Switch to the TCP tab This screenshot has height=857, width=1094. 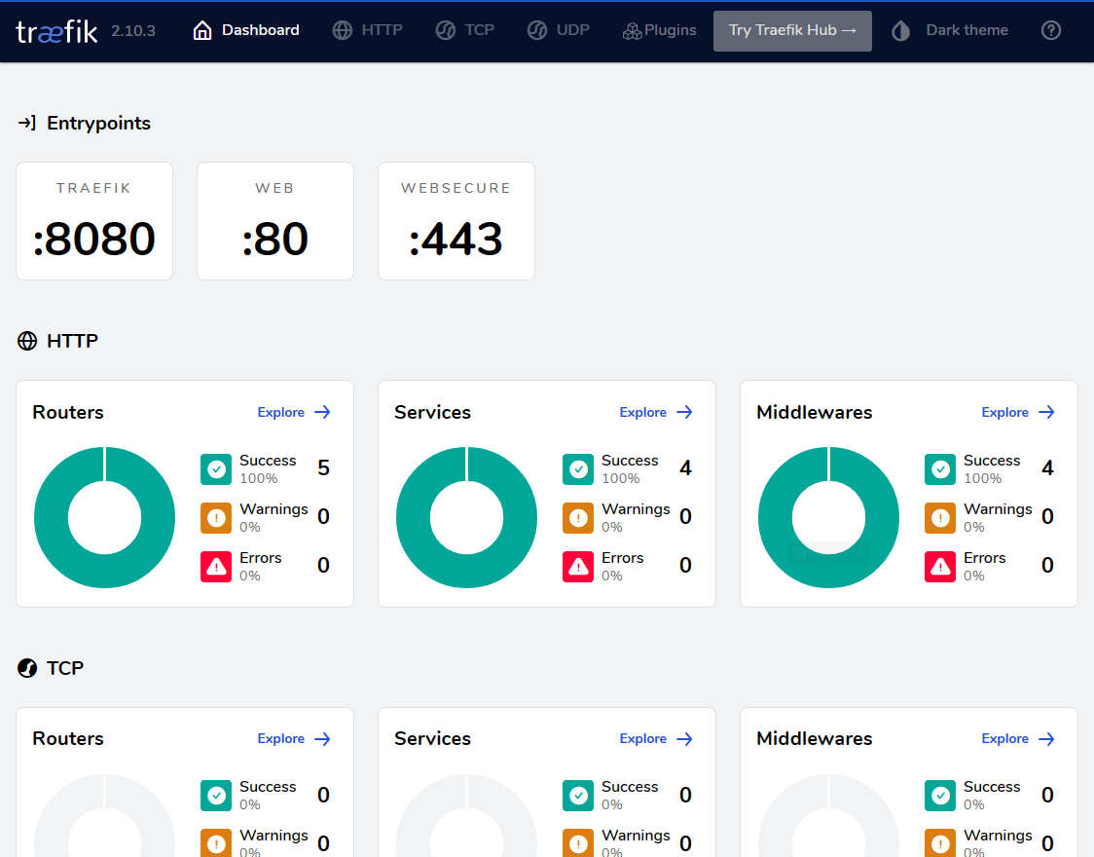(464, 30)
